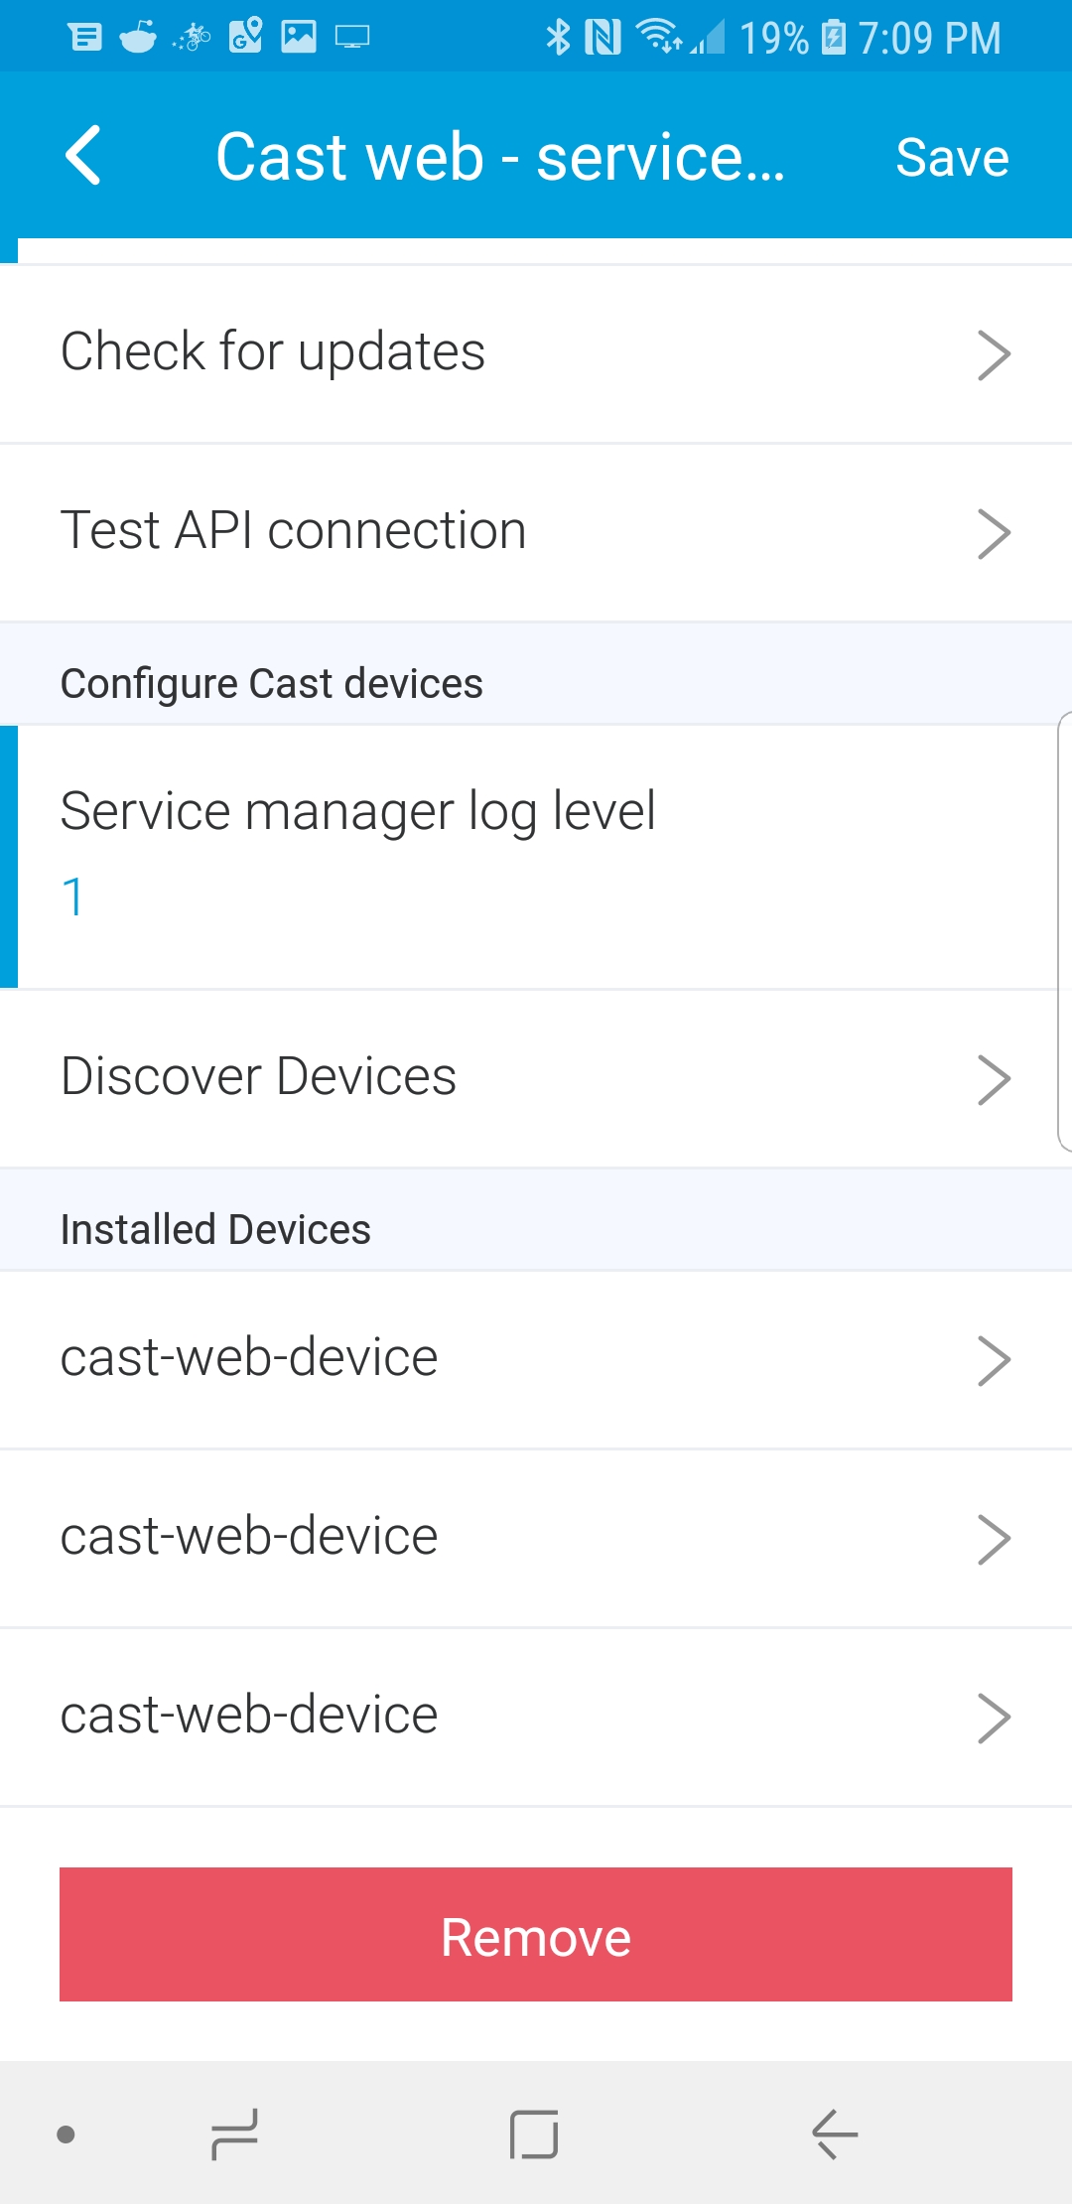Open Test API connection
1072x2204 pixels.
pos(536,532)
